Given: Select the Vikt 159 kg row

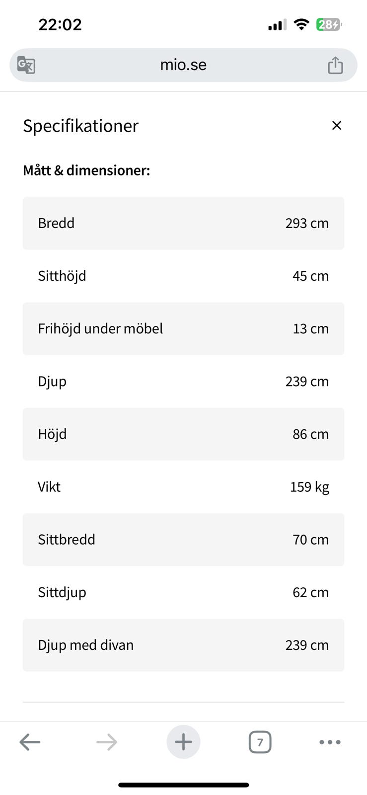Looking at the screenshot, I should 183,486.
